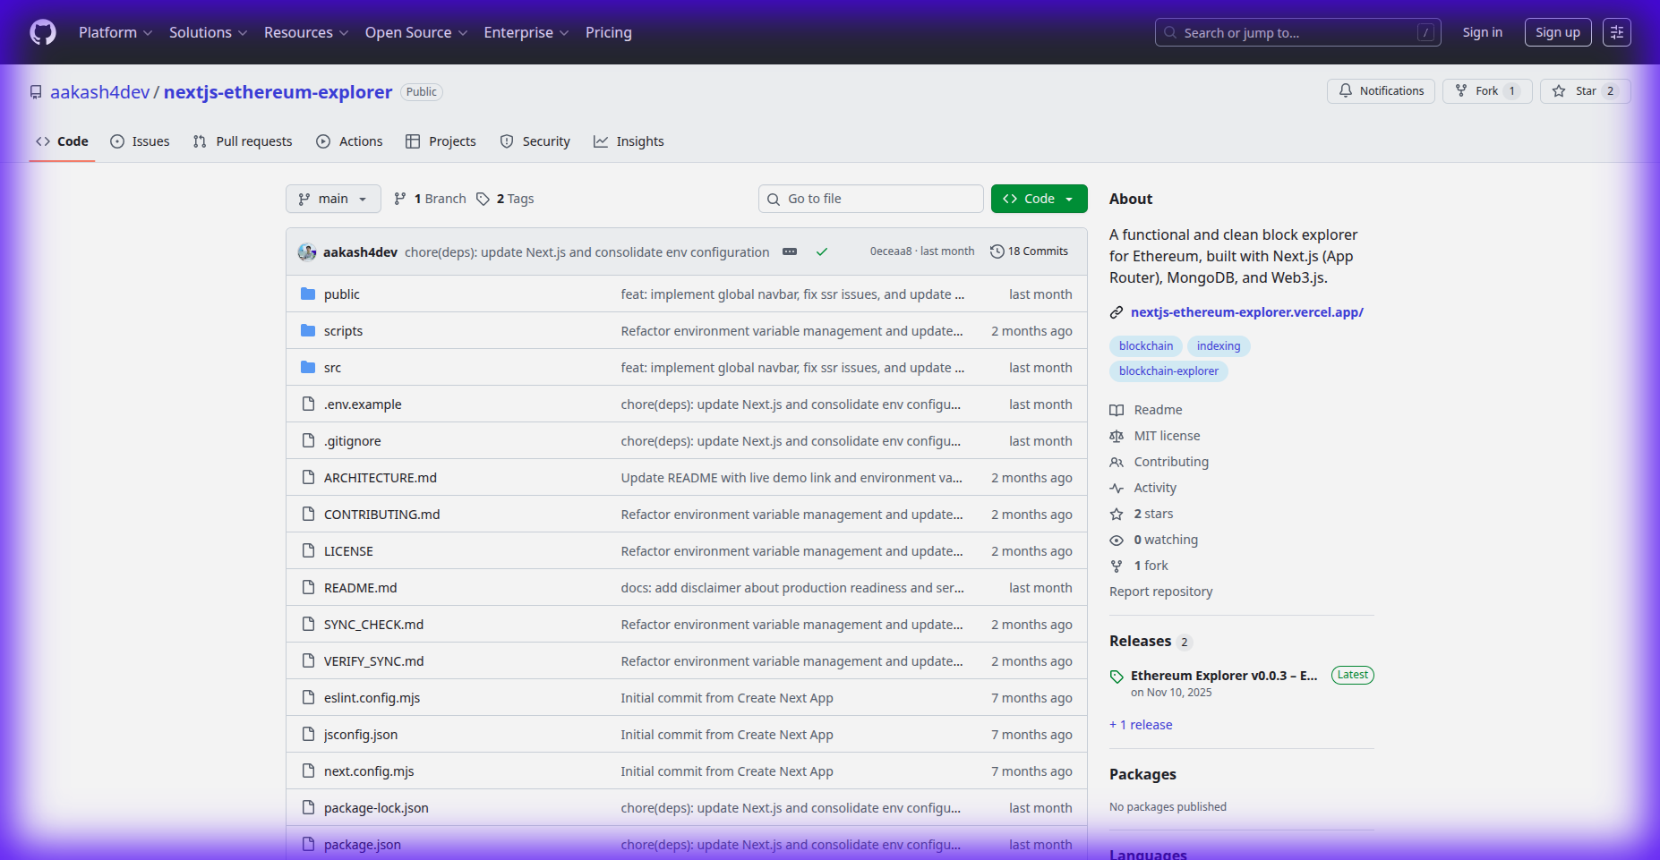Switch to the Pull requests tab
This screenshot has width=1660, height=860.
[x=242, y=140]
